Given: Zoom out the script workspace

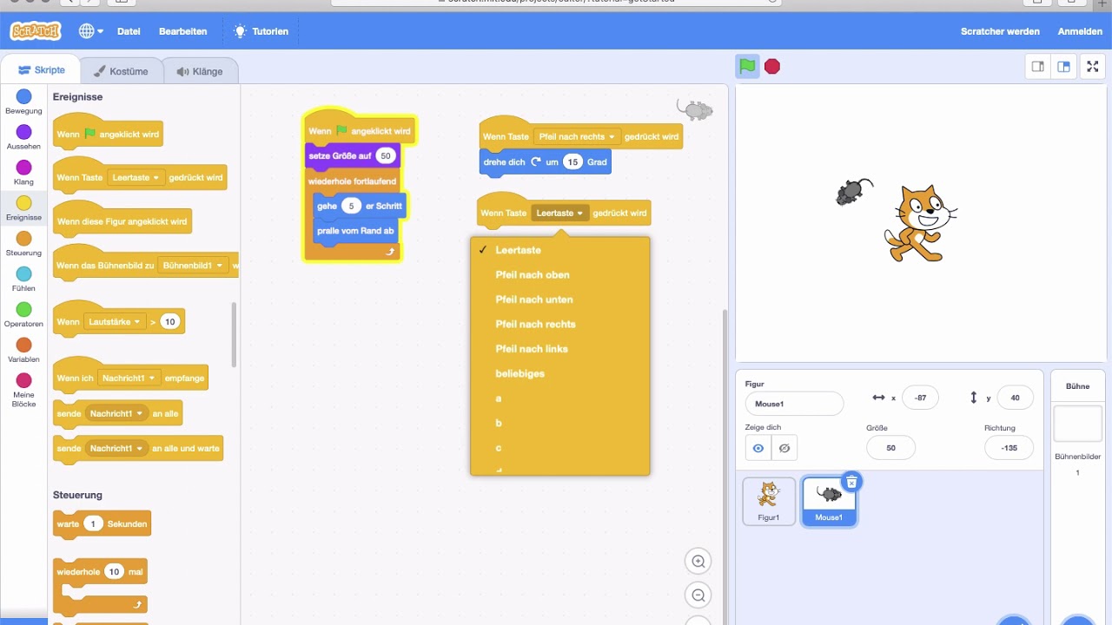Looking at the screenshot, I should (698, 595).
